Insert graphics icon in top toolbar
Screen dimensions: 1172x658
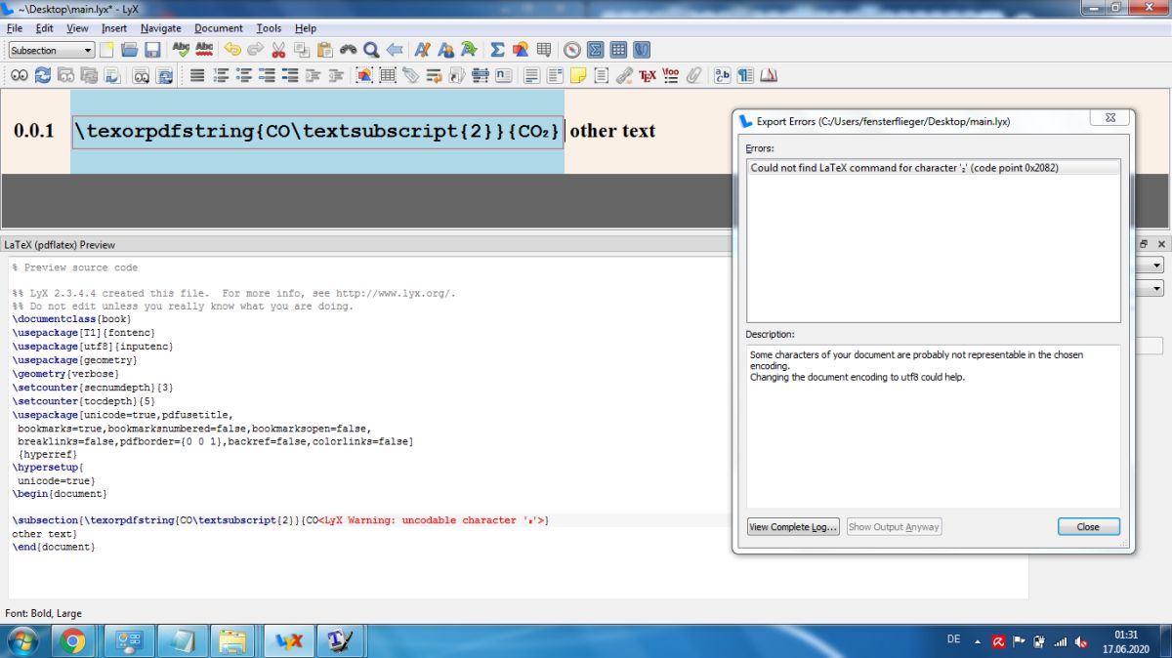coord(521,50)
